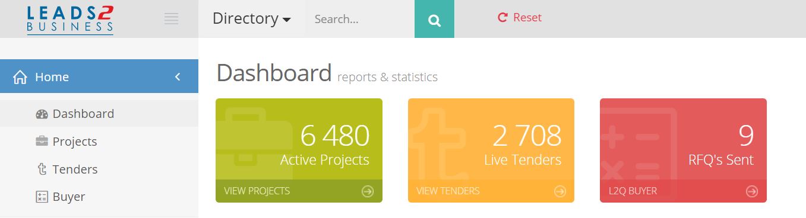Toggle the hamburger sidebar menu icon
The width and height of the screenshot is (806, 218).
171,19
